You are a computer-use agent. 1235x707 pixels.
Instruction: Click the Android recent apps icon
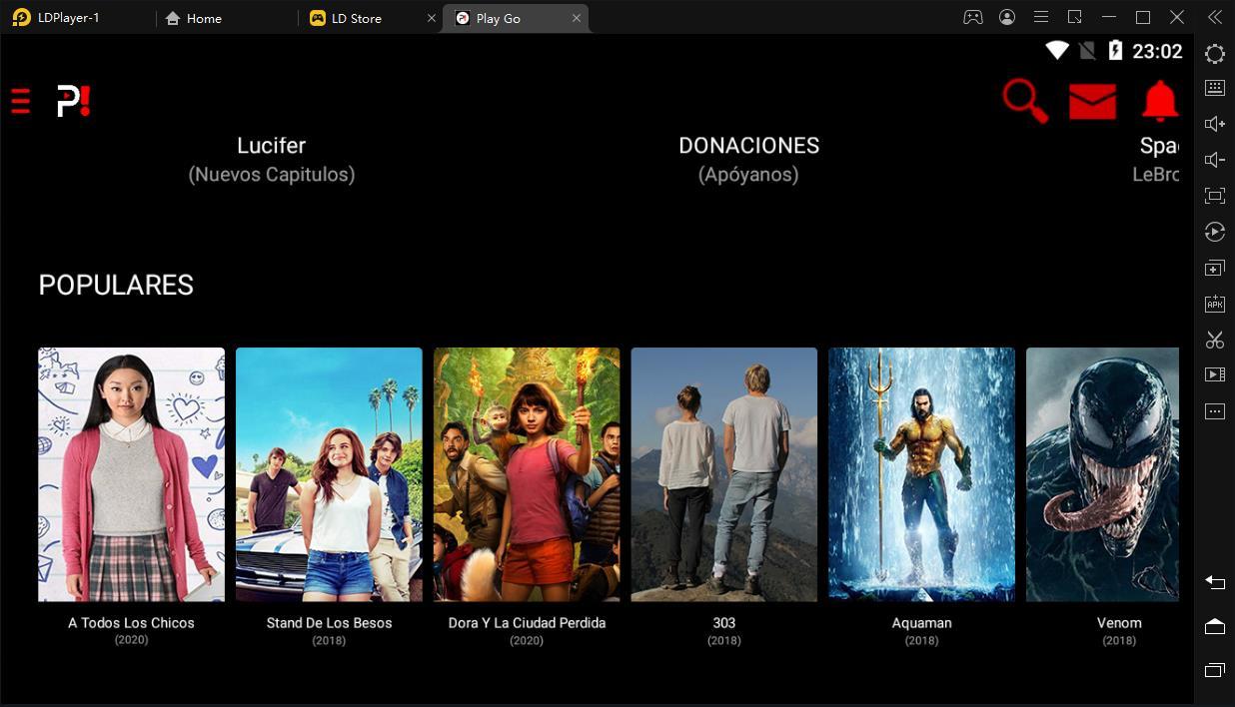[1215, 670]
